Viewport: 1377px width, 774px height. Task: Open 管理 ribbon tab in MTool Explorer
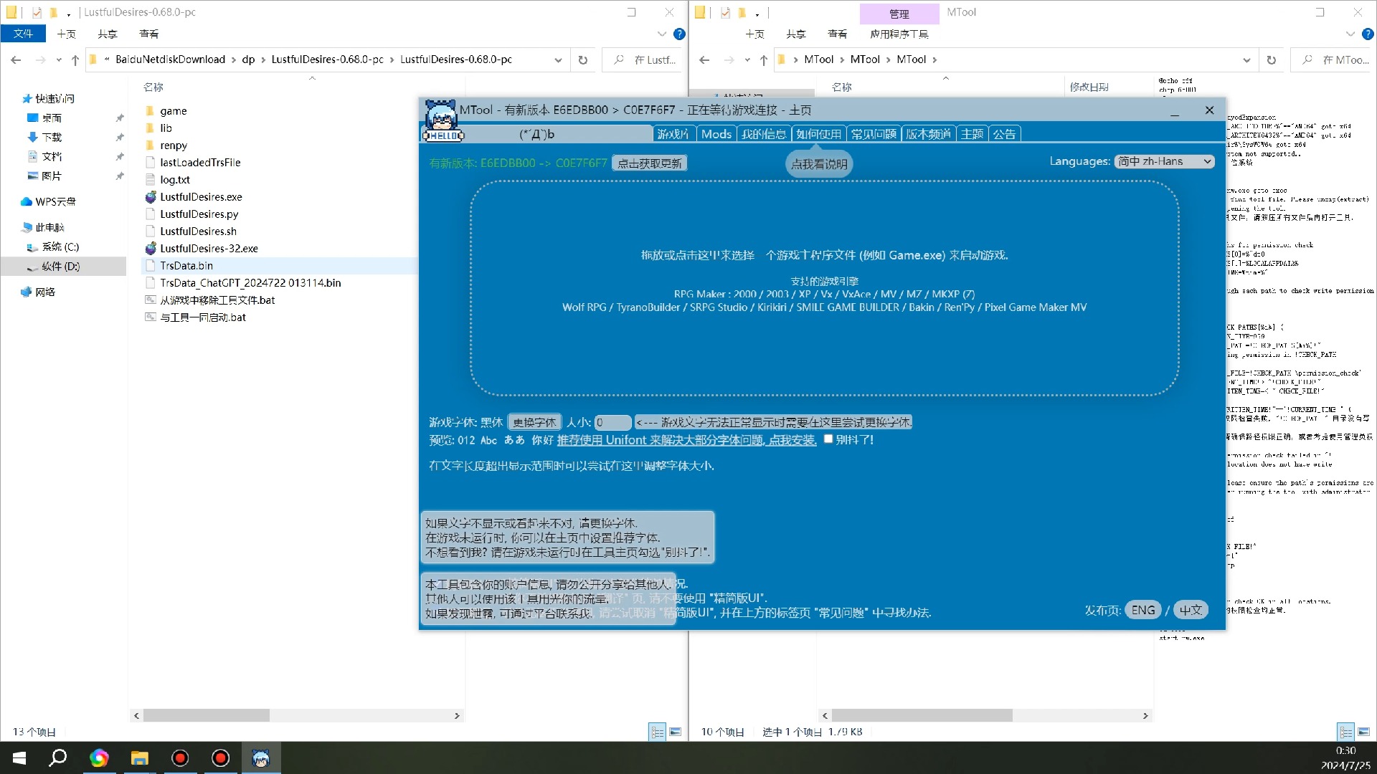click(x=899, y=14)
